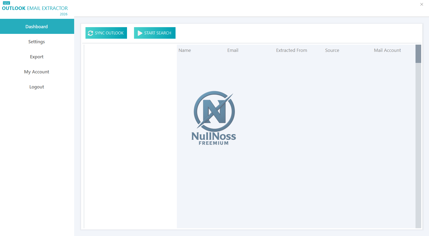Click the Mail Account column header
Image resolution: width=429 pixels, height=236 pixels.
click(x=387, y=50)
